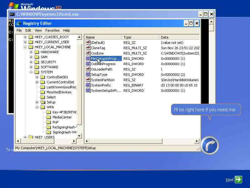Click the CloneTag value icon
This screenshot has height=188, width=250.
click(88, 48)
